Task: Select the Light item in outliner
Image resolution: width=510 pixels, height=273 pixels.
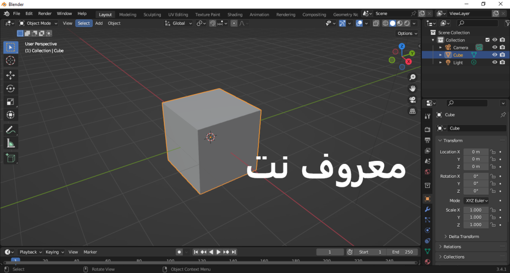Action: (x=458, y=62)
